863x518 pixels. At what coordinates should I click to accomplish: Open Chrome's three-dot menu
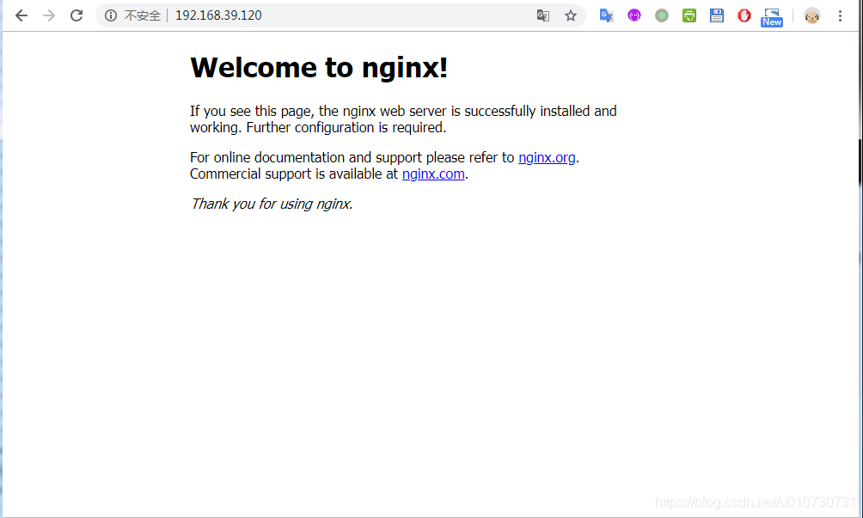tap(840, 15)
